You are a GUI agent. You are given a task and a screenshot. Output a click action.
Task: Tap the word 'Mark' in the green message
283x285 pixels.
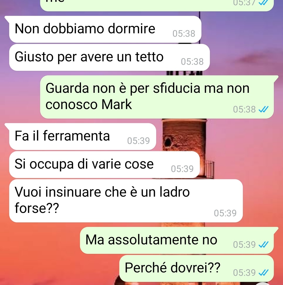pyautogui.click(x=117, y=105)
